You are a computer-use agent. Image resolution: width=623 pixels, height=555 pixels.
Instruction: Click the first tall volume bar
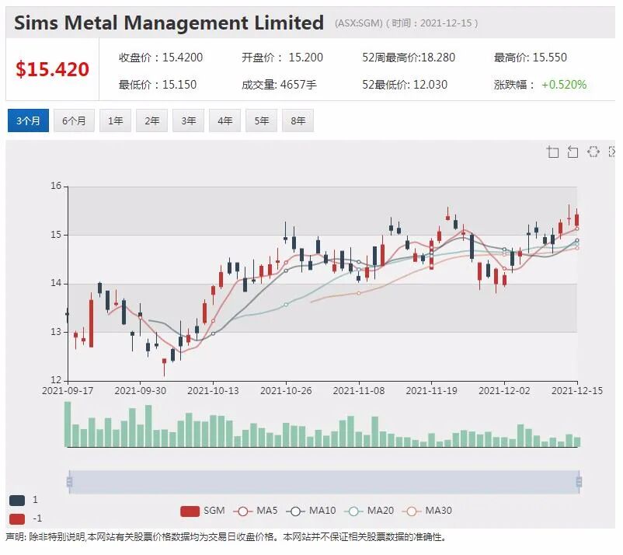click(x=68, y=424)
